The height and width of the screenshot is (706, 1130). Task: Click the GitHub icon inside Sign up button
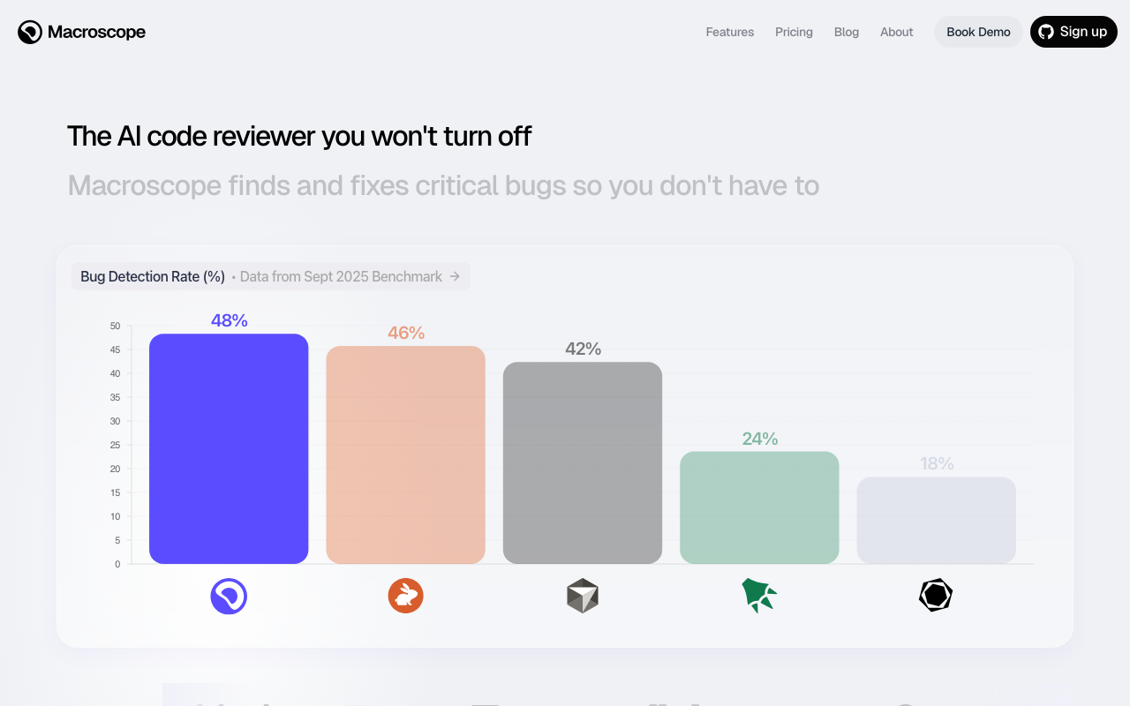coord(1045,32)
